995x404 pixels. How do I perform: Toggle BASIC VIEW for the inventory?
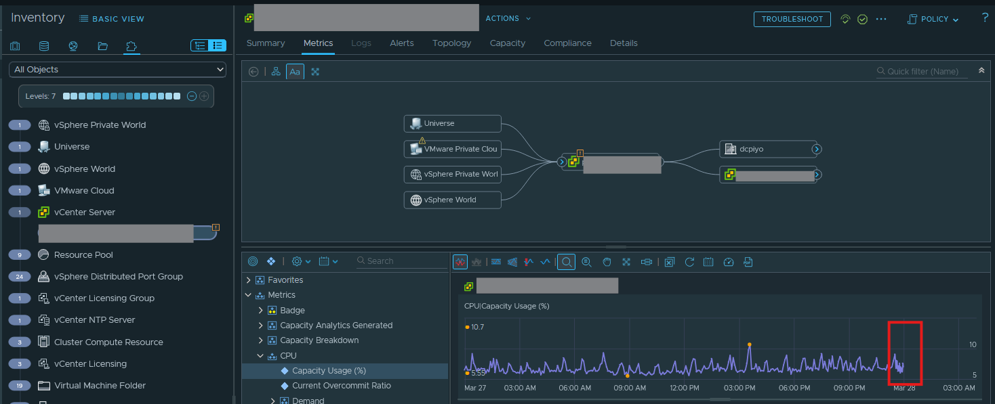coord(112,19)
